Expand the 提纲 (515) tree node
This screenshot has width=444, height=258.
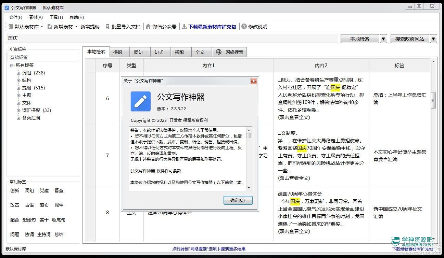18,88
